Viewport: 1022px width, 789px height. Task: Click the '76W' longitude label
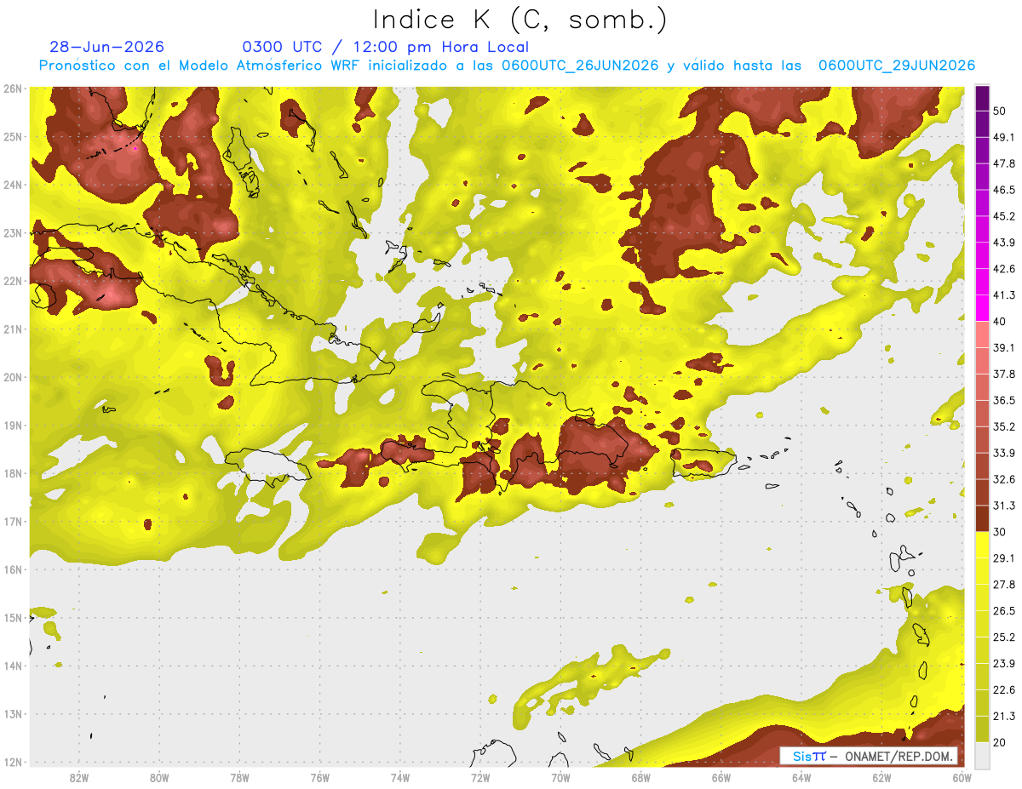click(320, 778)
